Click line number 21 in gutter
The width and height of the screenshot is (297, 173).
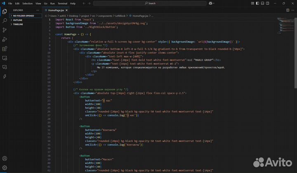point(49,93)
